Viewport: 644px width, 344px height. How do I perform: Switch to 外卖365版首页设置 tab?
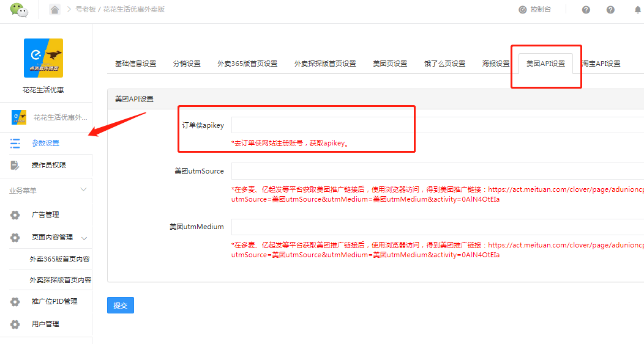pos(247,64)
